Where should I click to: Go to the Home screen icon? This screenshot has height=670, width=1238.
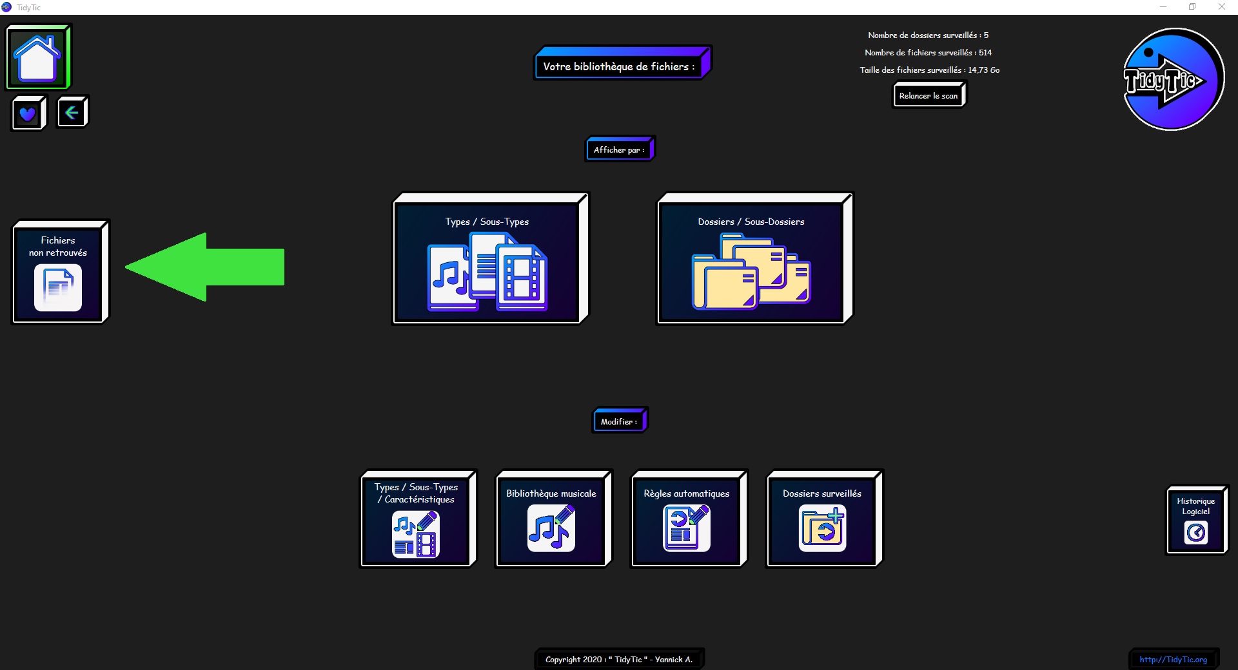pyautogui.click(x=38, y=57)
